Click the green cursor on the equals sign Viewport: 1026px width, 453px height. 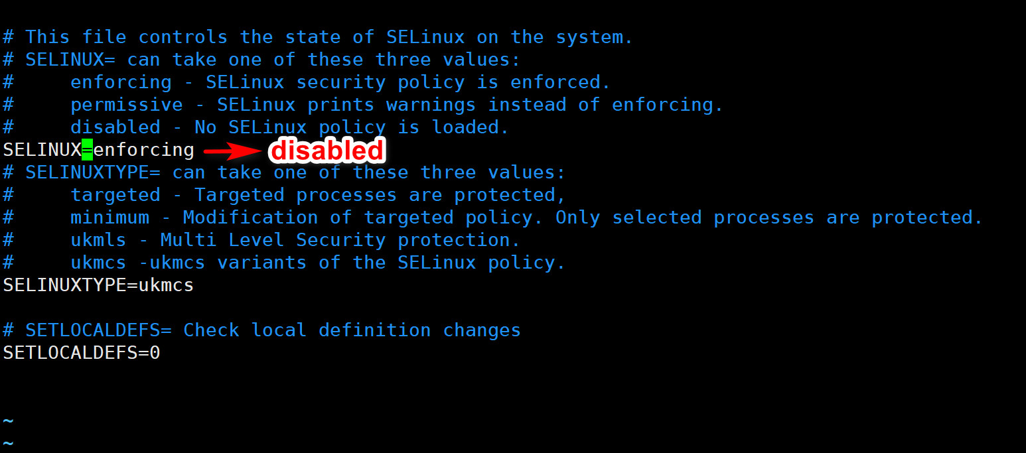point(87,150)
